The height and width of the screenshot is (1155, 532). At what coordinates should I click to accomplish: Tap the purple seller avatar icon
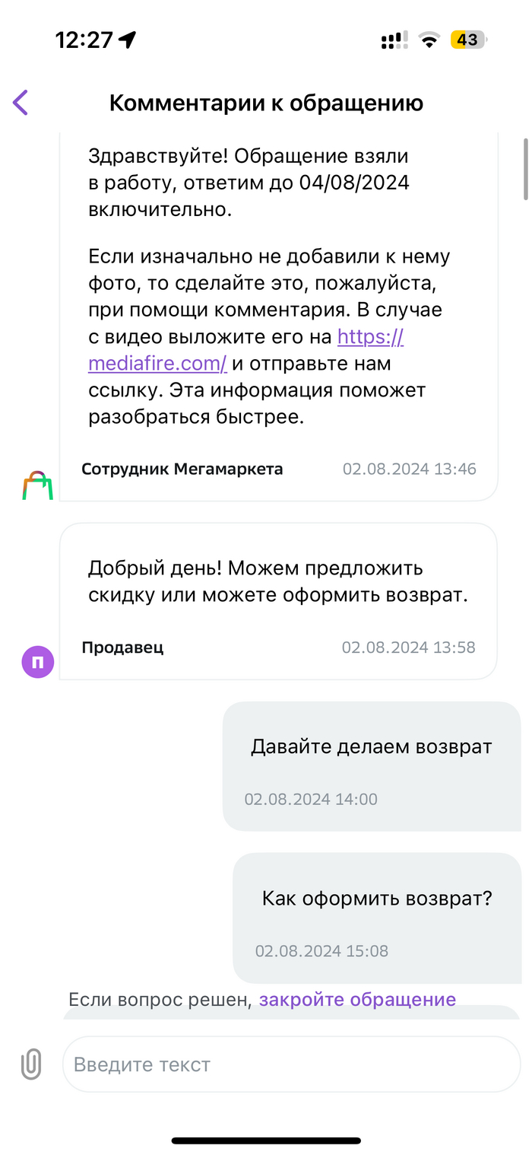[37, 662]
